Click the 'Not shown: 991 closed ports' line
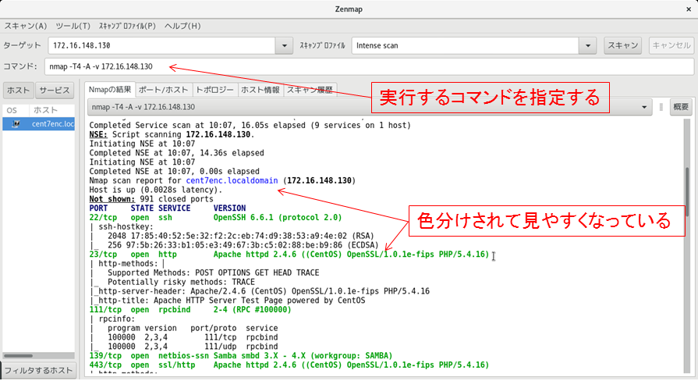The height and width of the screenshot is (381, 698). coord(151,199)
